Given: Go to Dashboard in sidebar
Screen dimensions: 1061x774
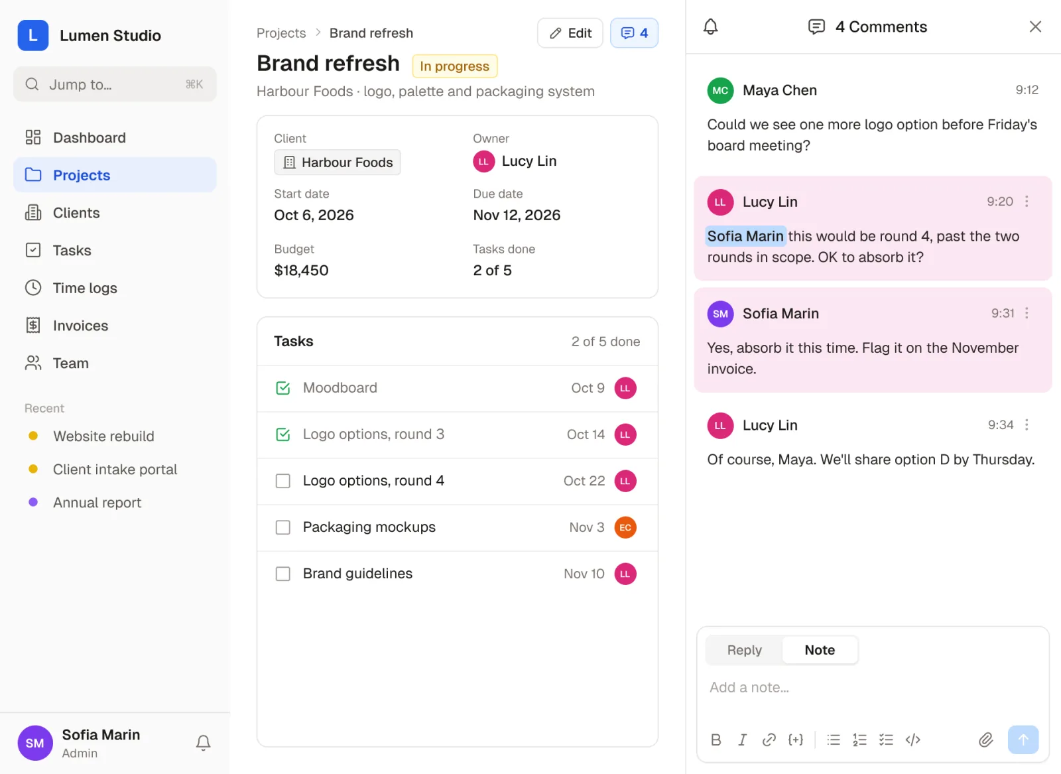Looking at the screenshot, I should (115, 137).
